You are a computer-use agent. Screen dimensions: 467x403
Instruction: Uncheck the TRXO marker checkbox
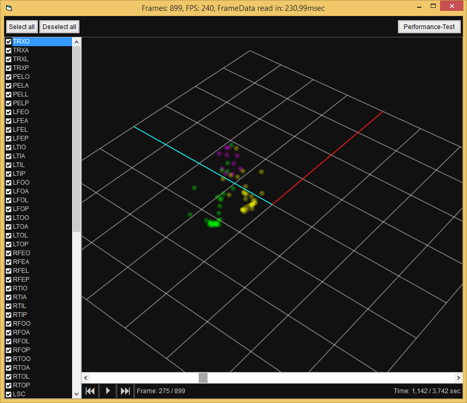8,41
